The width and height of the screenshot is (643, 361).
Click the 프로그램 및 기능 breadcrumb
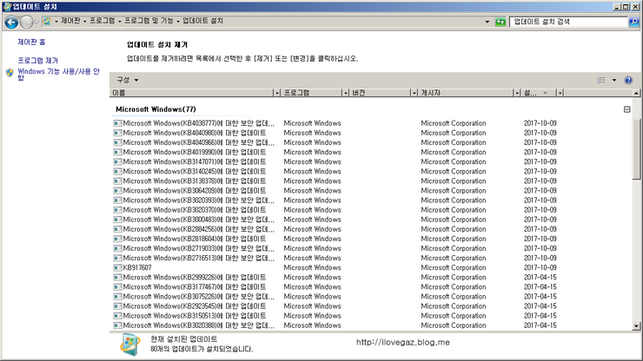149,21
